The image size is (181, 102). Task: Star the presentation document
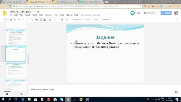(35, 12)
